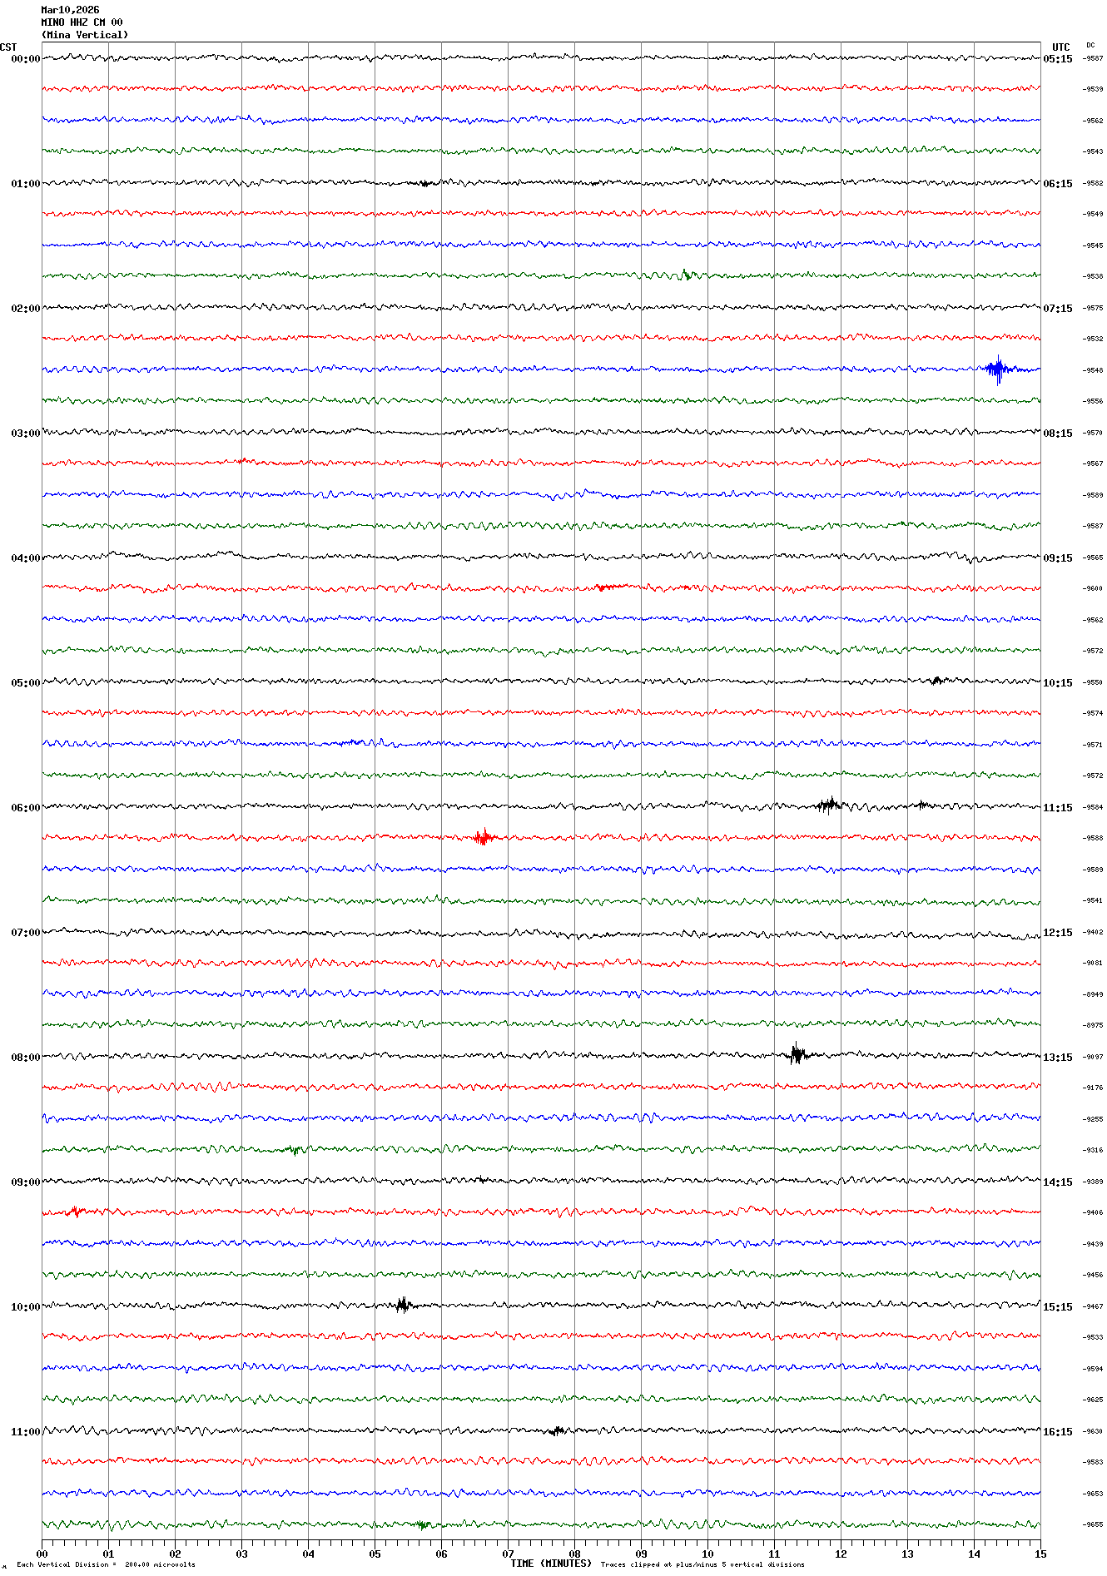Image resolution: width=1107 pixels, height=1576 pixels.
Task: Click the TIME (MINUTES) axis title
Action: coord(550,1564)
